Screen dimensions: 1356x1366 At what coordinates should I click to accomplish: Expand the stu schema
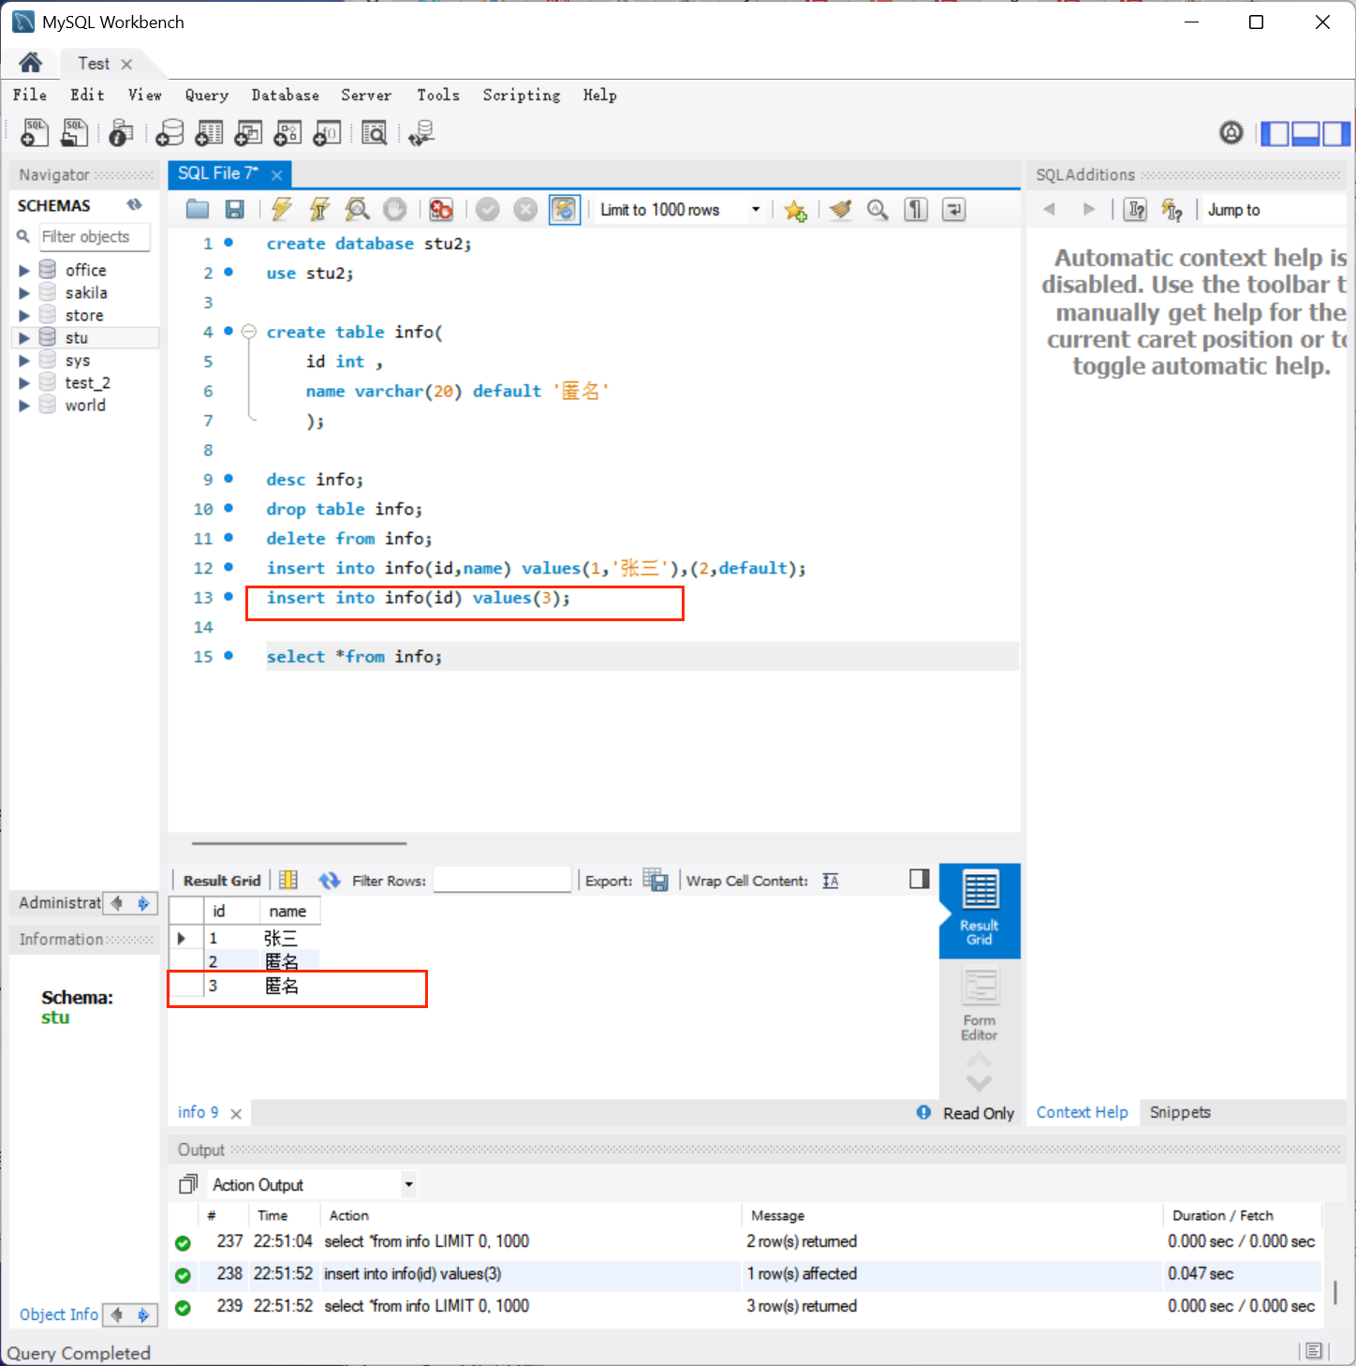pos(24,338)
